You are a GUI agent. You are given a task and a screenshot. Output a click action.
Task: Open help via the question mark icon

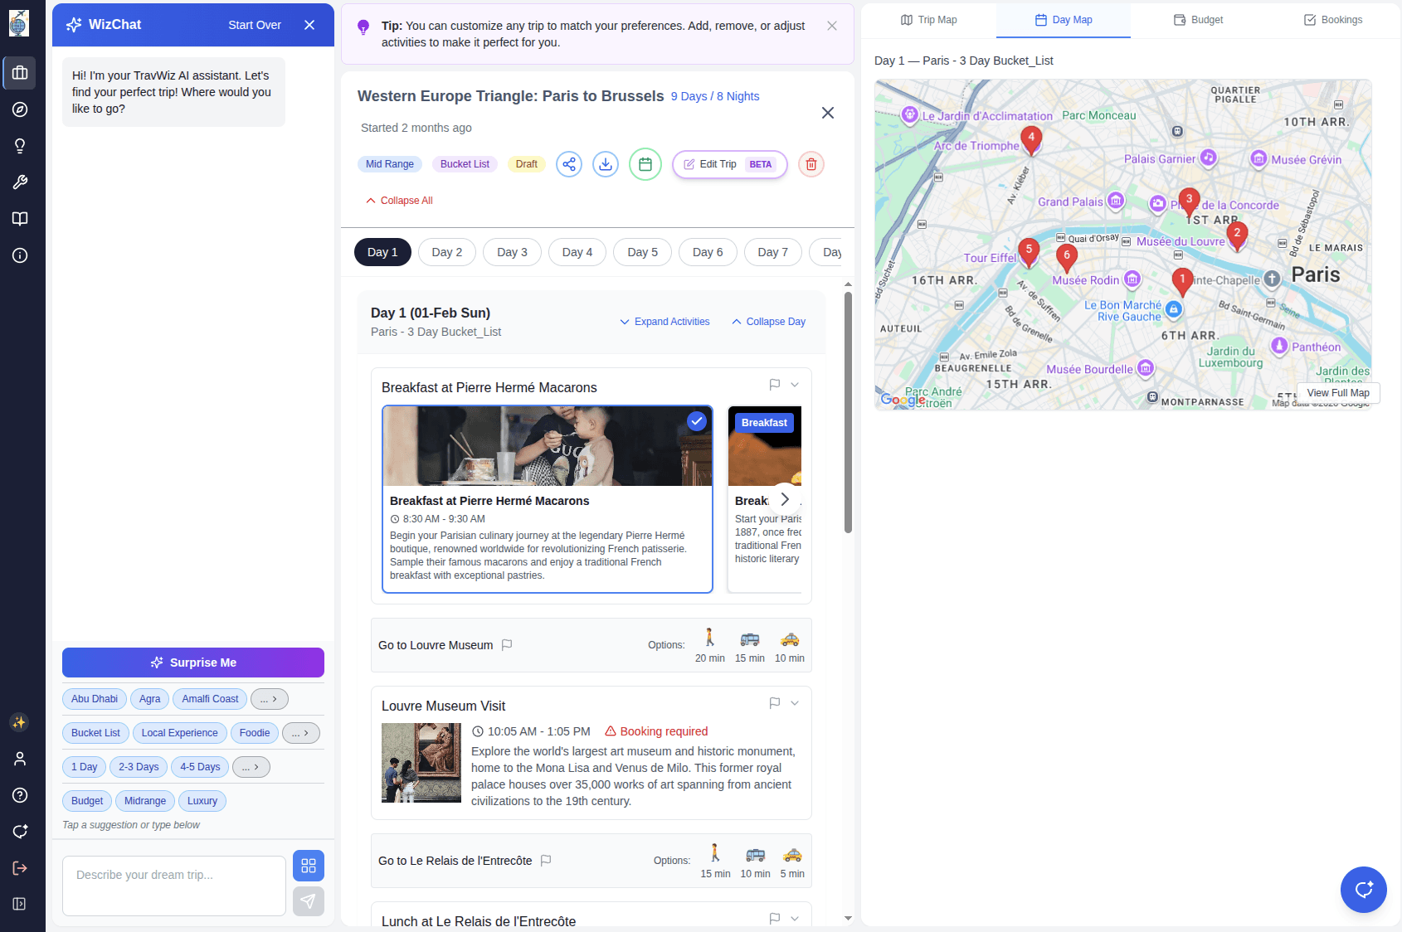coord(20,795)
